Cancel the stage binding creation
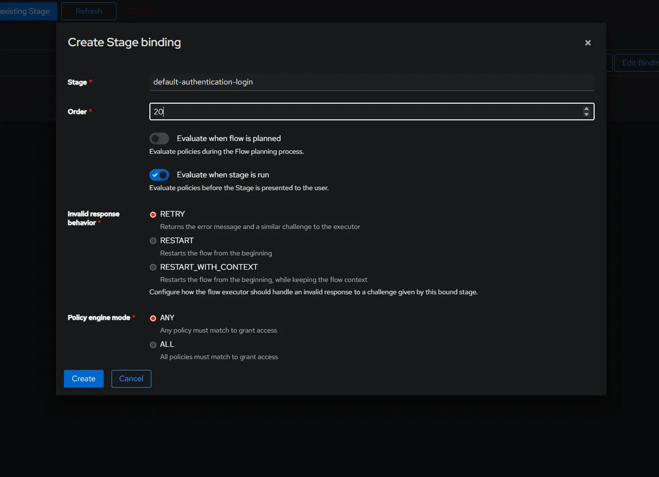The image size is (659, 477). pyautogui.click(x=131, y=379)
